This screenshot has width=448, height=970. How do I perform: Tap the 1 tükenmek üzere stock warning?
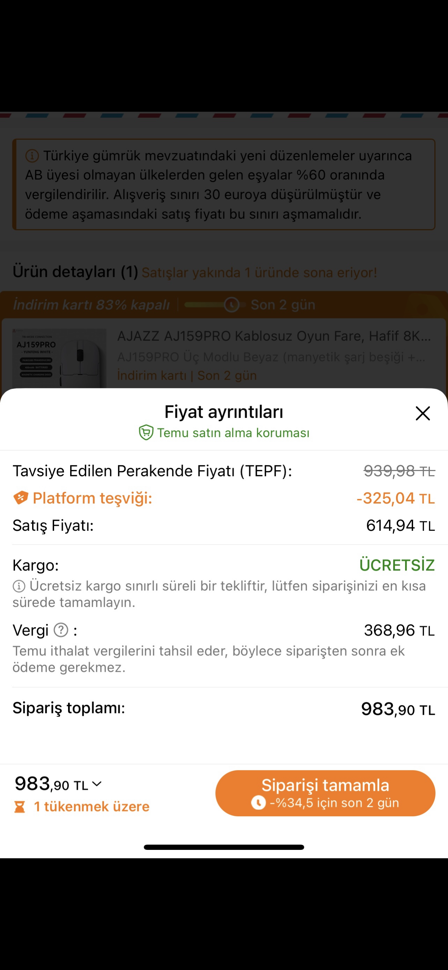click(x=91, y=807)
